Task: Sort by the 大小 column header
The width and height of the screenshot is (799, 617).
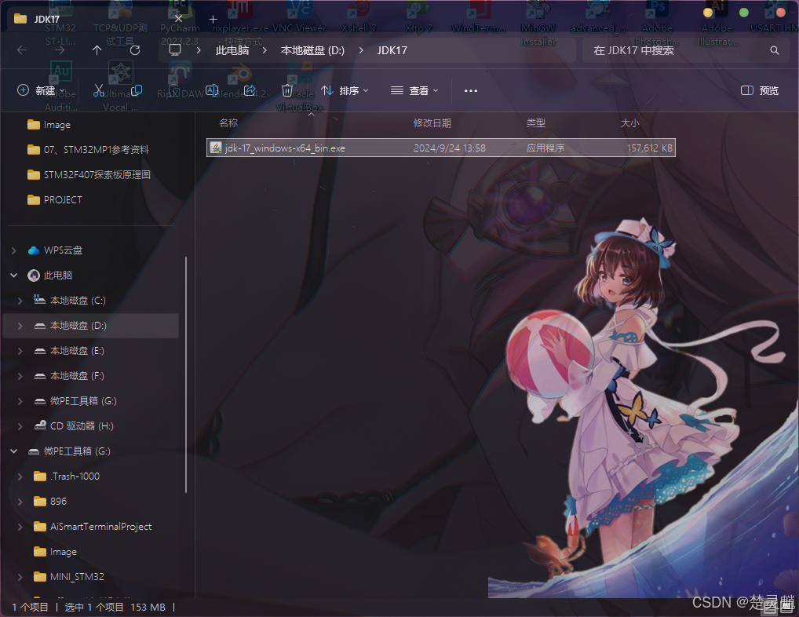Action: click(x=629, y=122)
